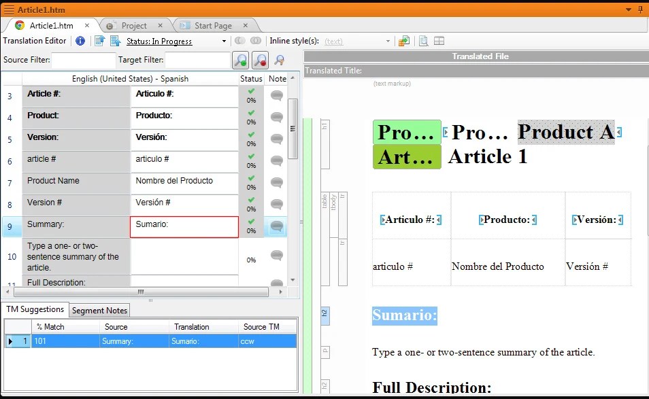The image size is (649, 399).
Task: Focus the Source Filter input field
Action: click(x=84, y=60)
